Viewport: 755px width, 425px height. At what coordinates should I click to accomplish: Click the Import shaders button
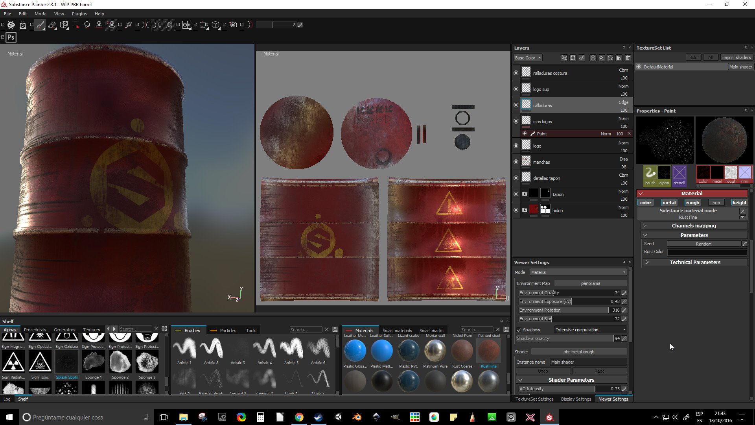(736, 57)
